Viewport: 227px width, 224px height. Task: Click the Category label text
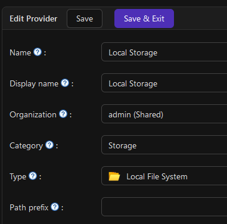point(26,146)
